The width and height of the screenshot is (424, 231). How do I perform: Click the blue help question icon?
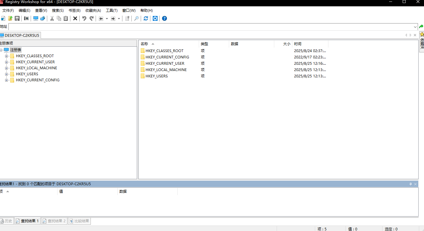coord(164,18)
